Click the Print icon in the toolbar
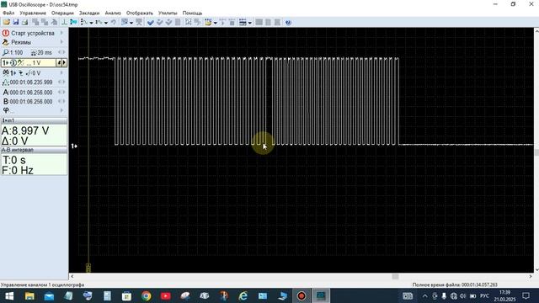Screen dimensions: 539x303 click(24, 23)
